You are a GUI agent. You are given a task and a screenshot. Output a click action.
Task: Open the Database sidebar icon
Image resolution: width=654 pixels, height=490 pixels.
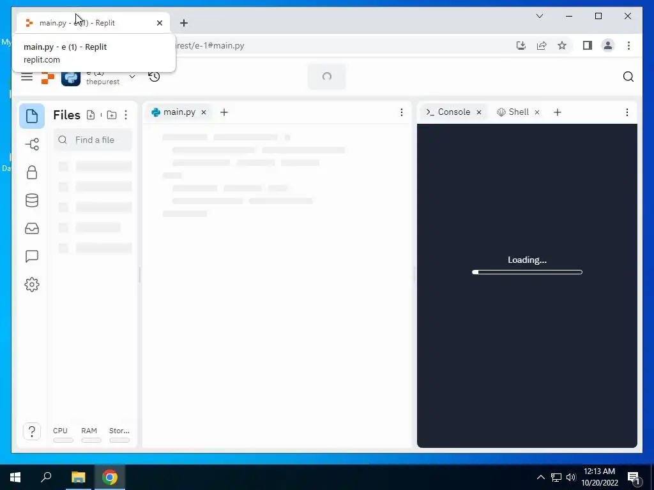32,200
